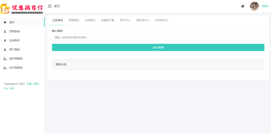The image size is (271, 133).
Task: Open the 免登陆下载 tab
Action: (107, 20)
